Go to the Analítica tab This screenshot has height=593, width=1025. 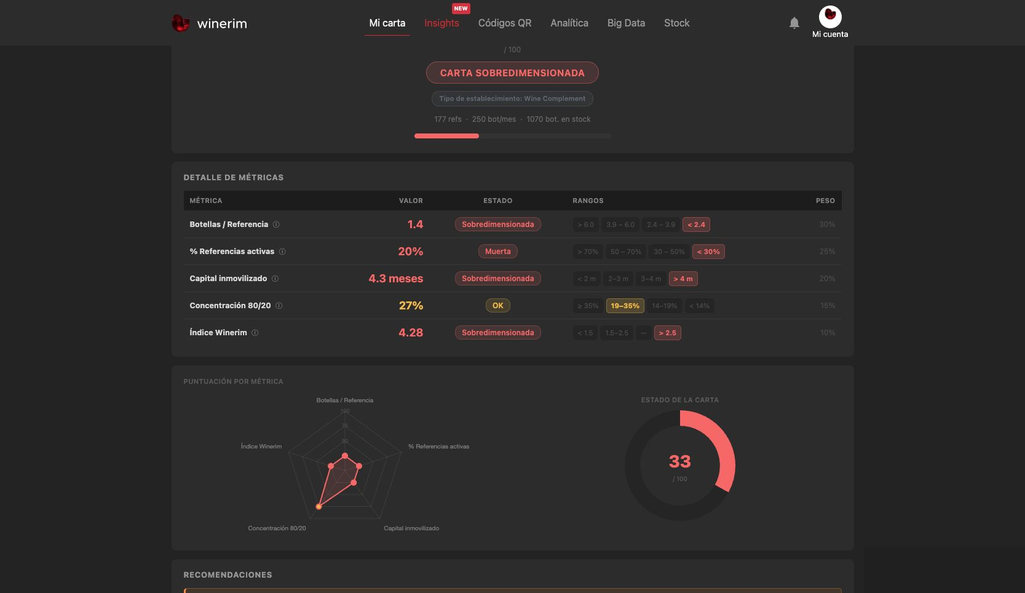pos(569,23)
